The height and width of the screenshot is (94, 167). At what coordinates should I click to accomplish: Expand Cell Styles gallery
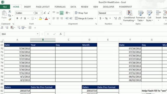pos(149,16)
